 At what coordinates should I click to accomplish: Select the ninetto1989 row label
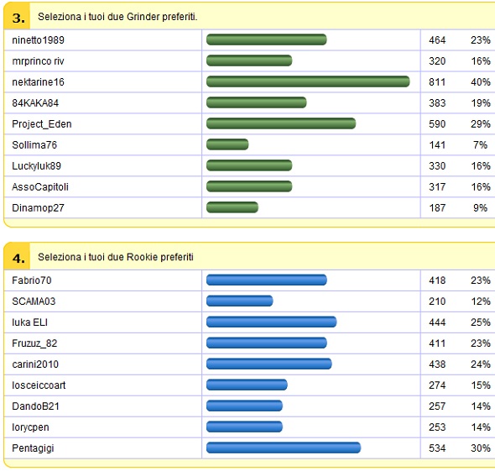[39, 40]
